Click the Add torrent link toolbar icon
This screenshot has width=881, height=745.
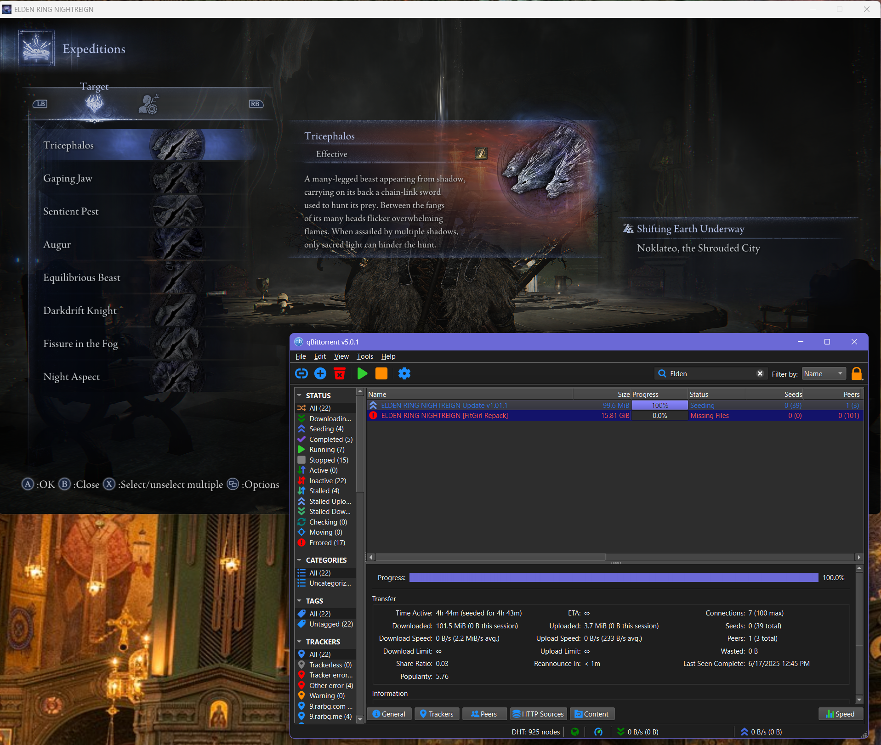click(x=301, y=373)
